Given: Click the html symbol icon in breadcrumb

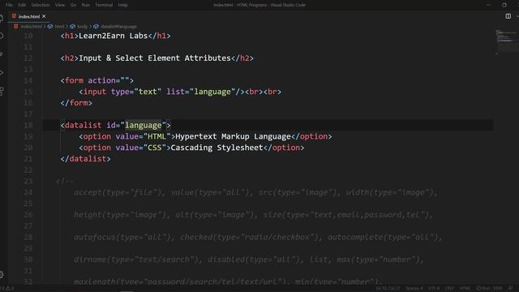Looking at the screenshot, I should [x=50, y=27].
